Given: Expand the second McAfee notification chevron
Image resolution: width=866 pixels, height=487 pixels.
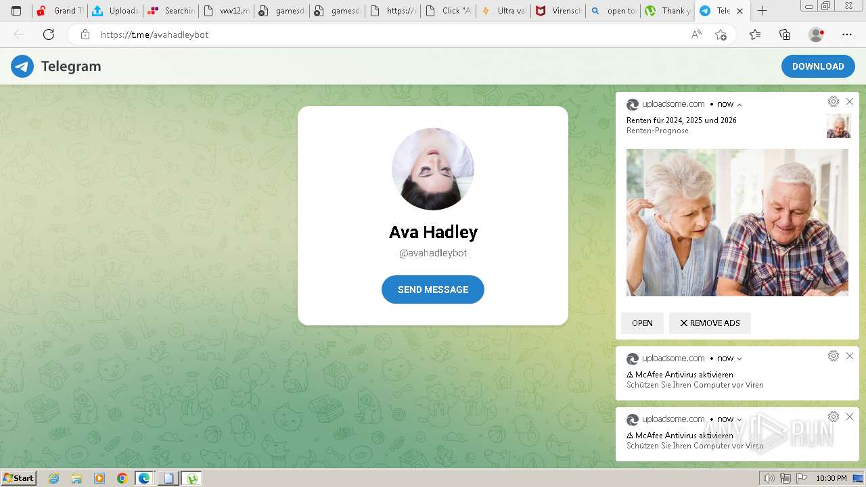Looking at the screenshot, I should (739, 419).
